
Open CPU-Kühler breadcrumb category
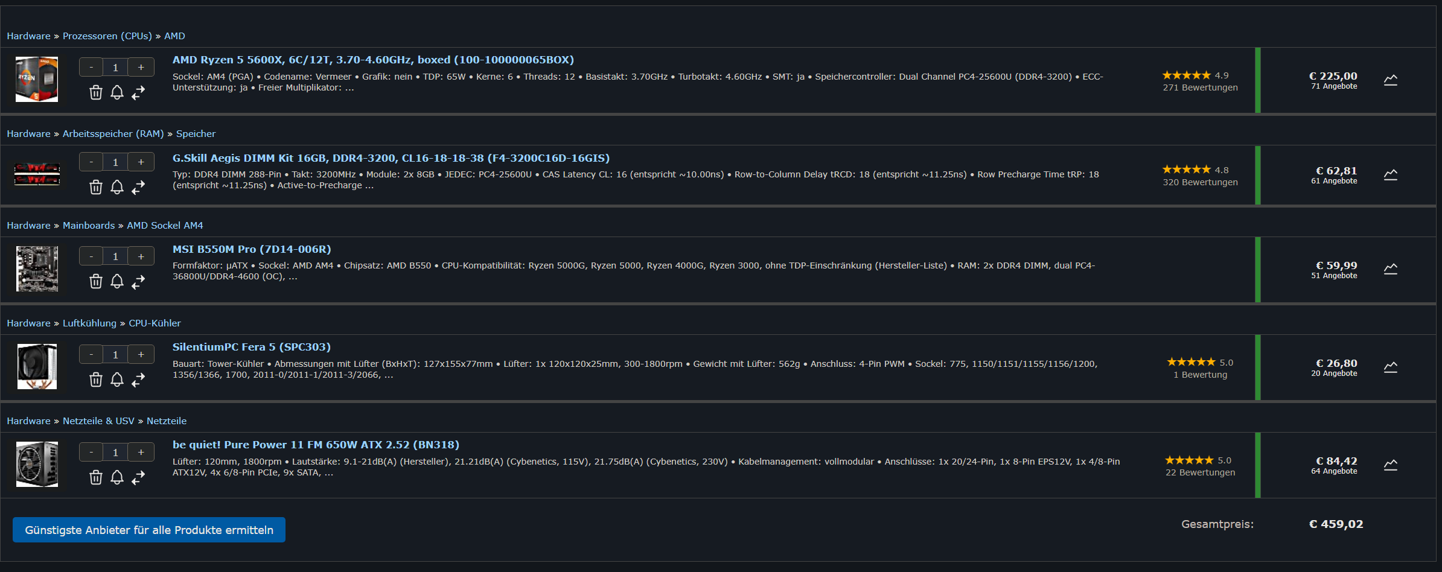(x=155, y=323)
